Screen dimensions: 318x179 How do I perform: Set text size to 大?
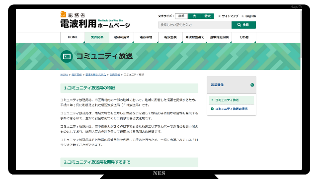click(194, 16)
